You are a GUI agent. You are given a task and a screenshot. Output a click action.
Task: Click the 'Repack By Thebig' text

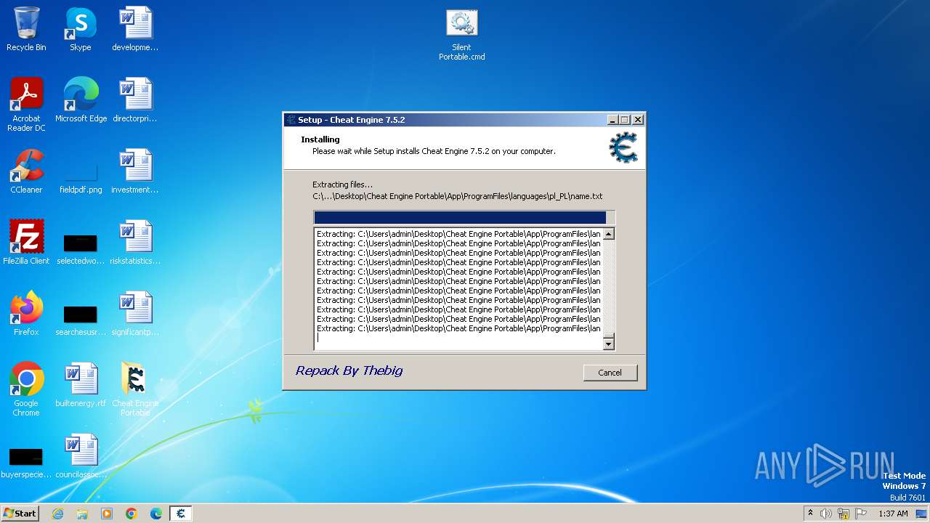coord(349,370)
